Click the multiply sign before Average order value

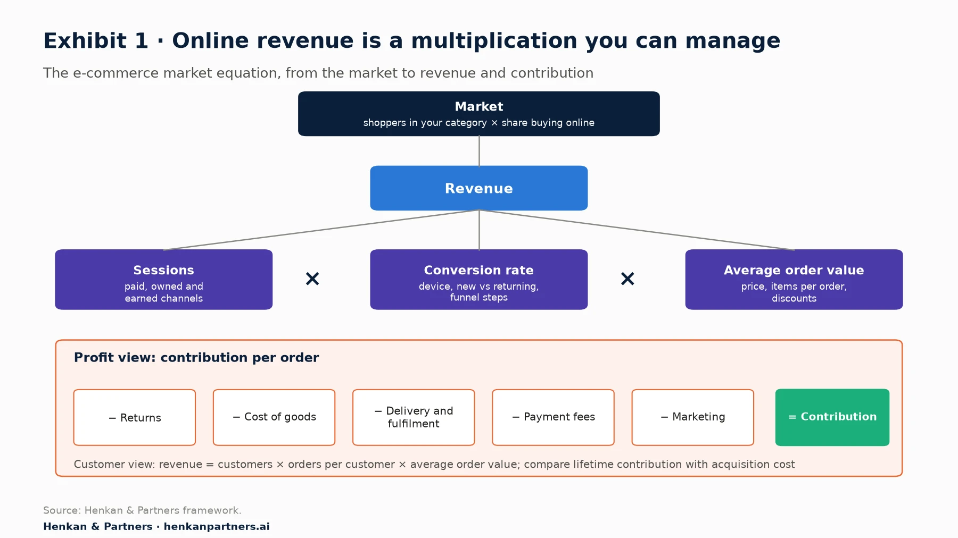(x=627, y=279)
